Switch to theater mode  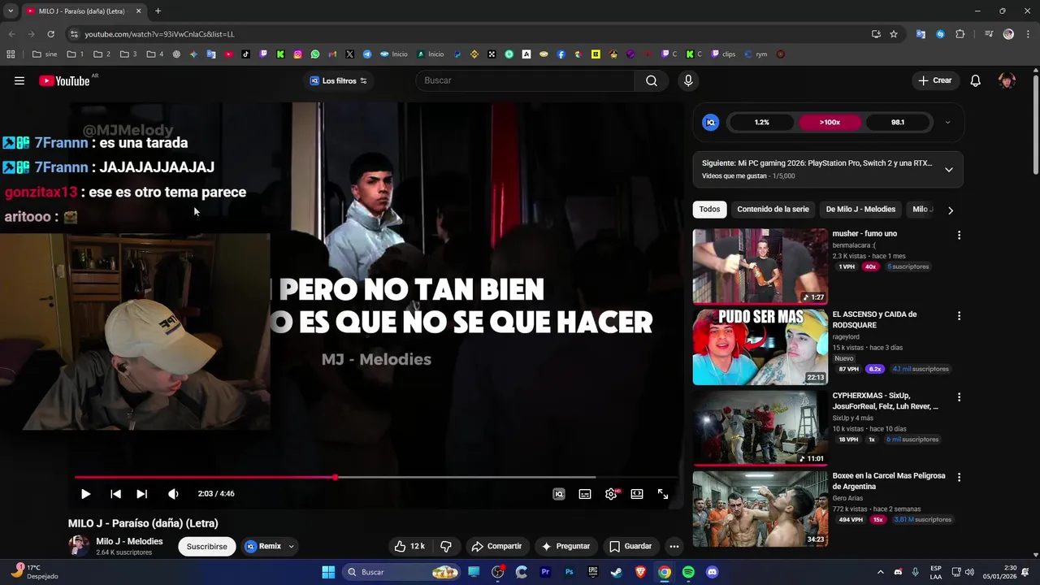pyautogui.click(x=637, y=494)
